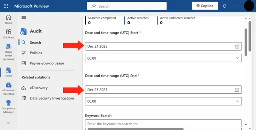Go to Home in the left rail

click(x=8, y=19)
